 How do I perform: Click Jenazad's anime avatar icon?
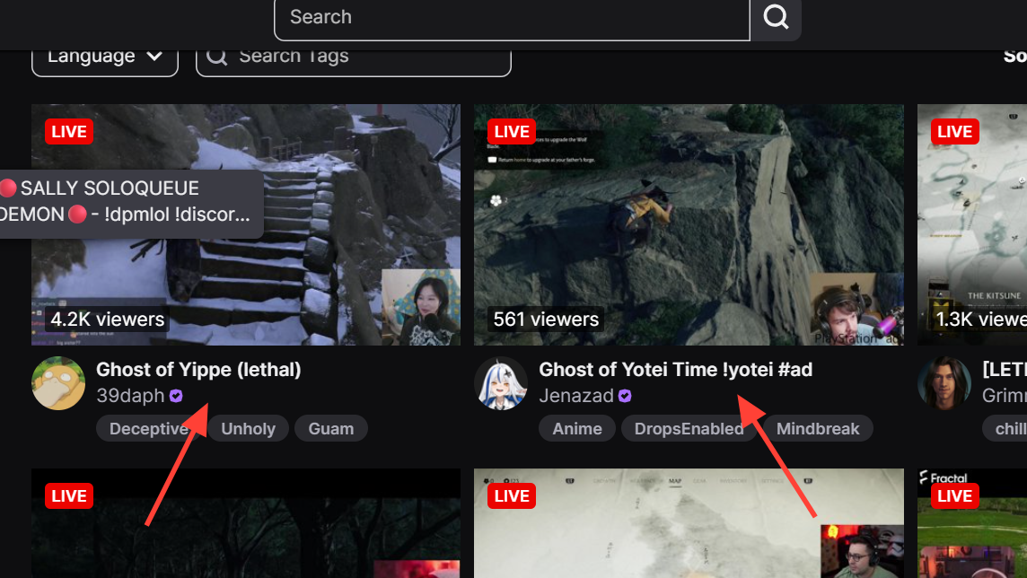point(501,383)
